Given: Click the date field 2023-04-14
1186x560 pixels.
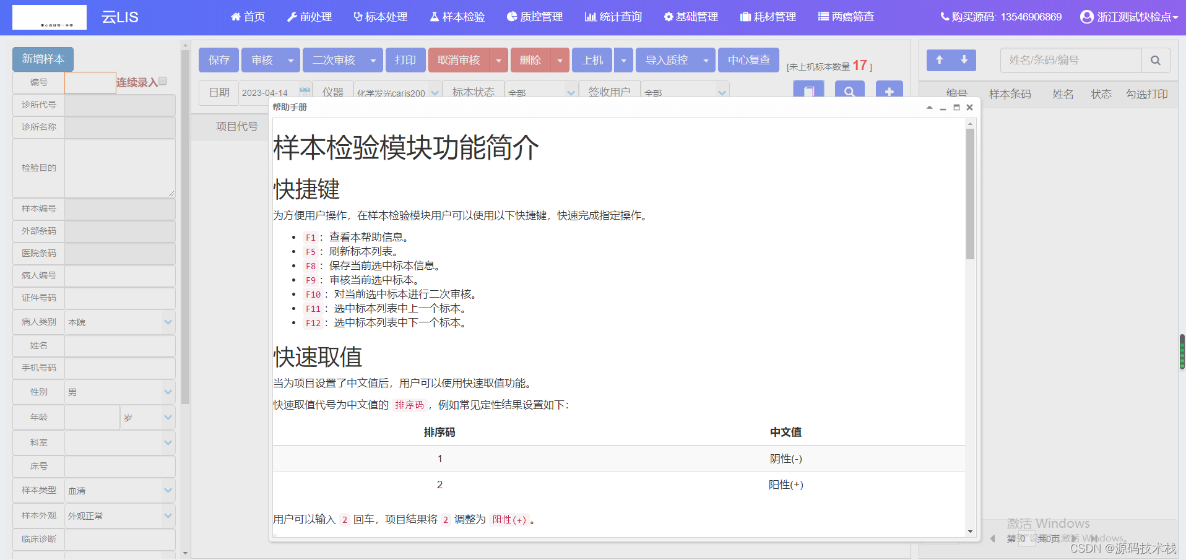Looking at the screenshot, I should (269, 93).
